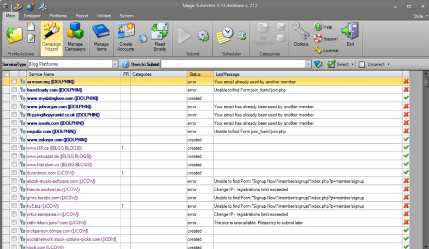Open the Utilities tab
429x249 pixels.
(104, 16)
